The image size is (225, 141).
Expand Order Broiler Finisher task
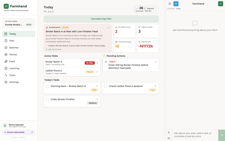pyautogui.click(x=97, y=99)
